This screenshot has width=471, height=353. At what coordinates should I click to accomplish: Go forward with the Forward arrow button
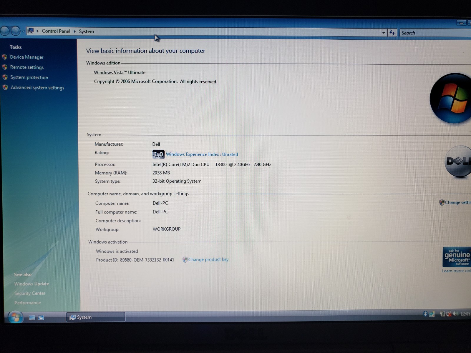point(16,31)
